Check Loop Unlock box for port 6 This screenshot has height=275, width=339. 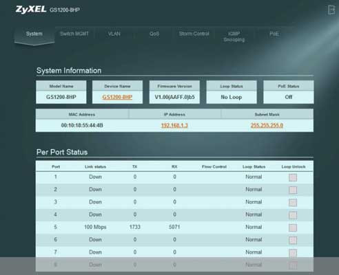point(293,240)
